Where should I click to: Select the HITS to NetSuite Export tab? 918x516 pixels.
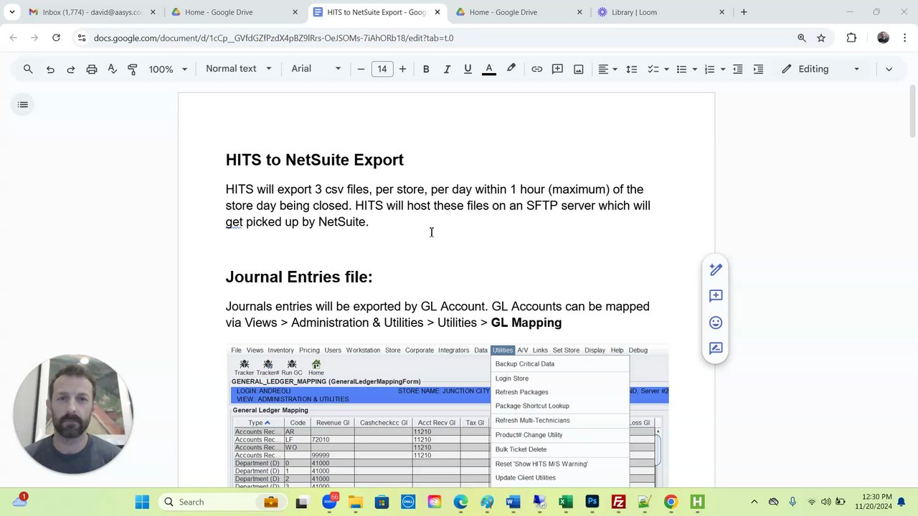pos(378,12)
